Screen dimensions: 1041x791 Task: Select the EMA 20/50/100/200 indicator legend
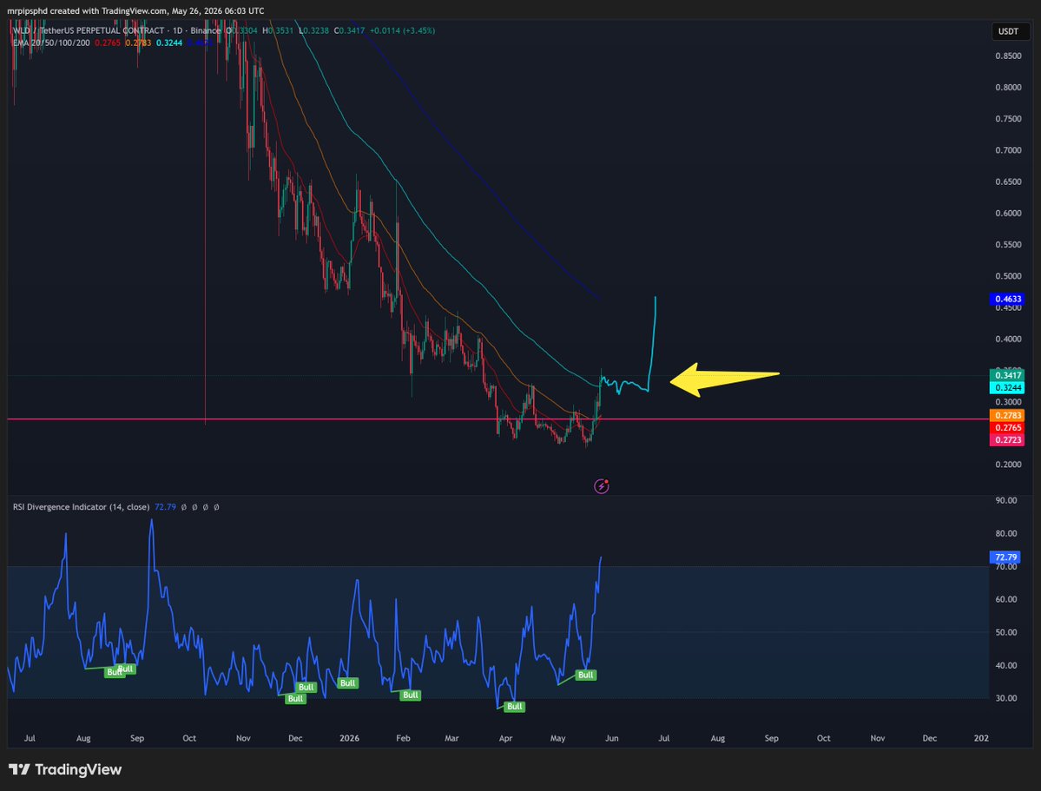coord(51,43)
